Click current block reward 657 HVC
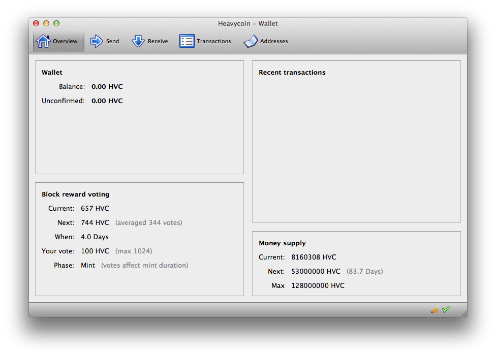Image resolution: width=496 pixels, height=357 pixels. coord(95,208)
